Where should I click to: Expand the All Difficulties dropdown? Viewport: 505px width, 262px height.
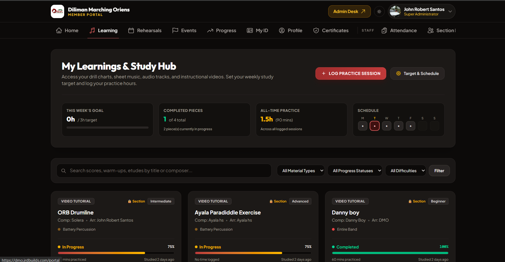click(x=405, y=171)
